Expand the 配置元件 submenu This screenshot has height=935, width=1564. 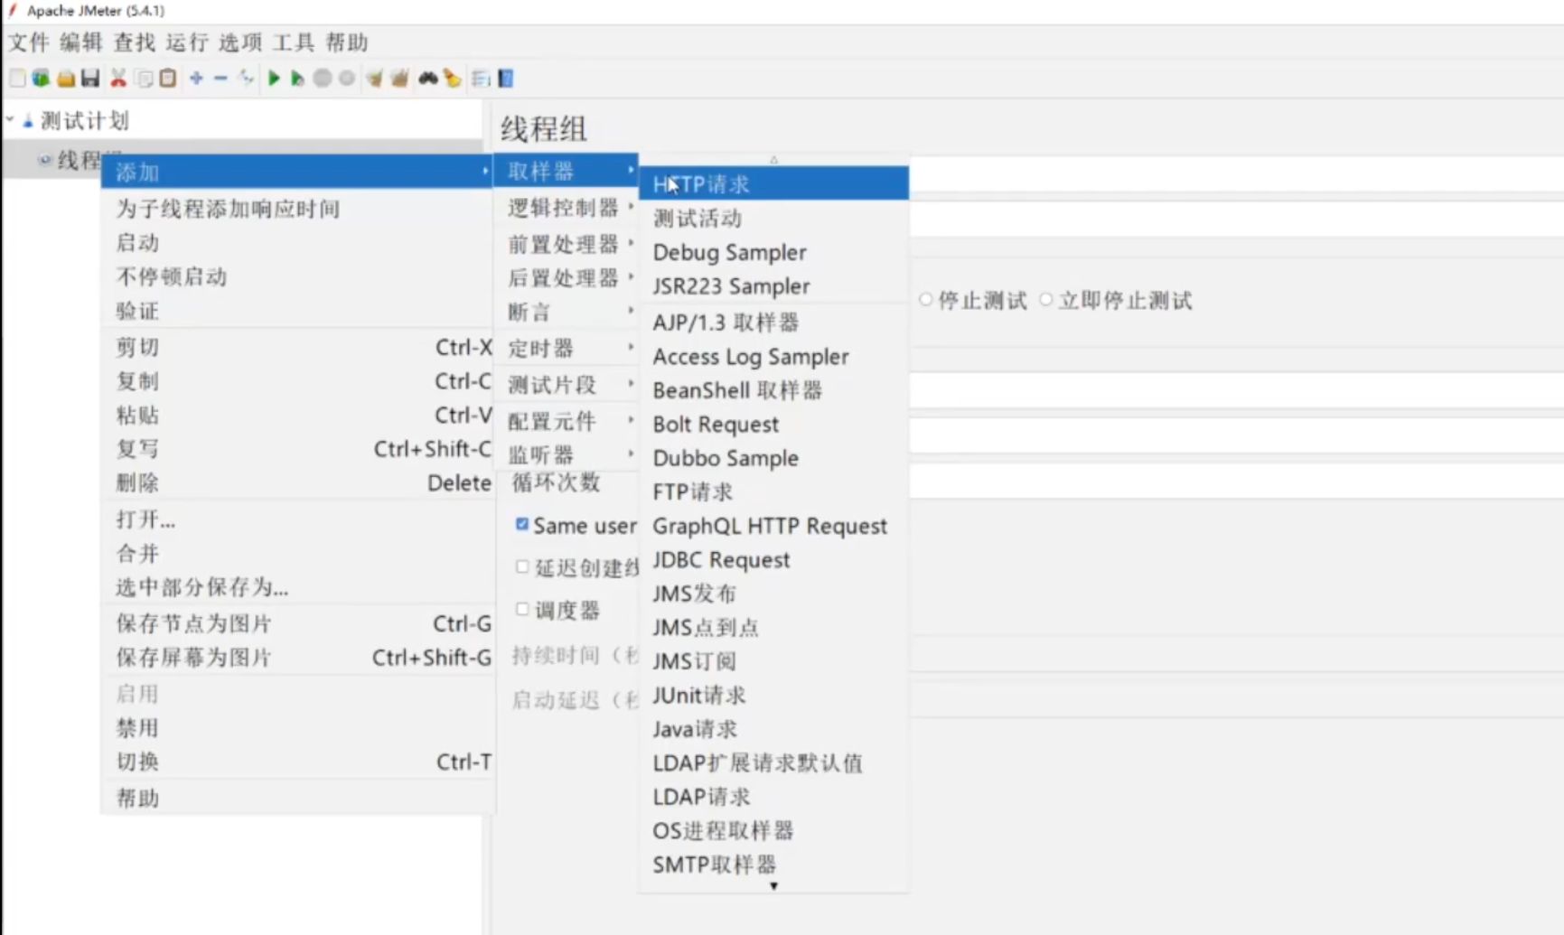[x=567, y=420]
